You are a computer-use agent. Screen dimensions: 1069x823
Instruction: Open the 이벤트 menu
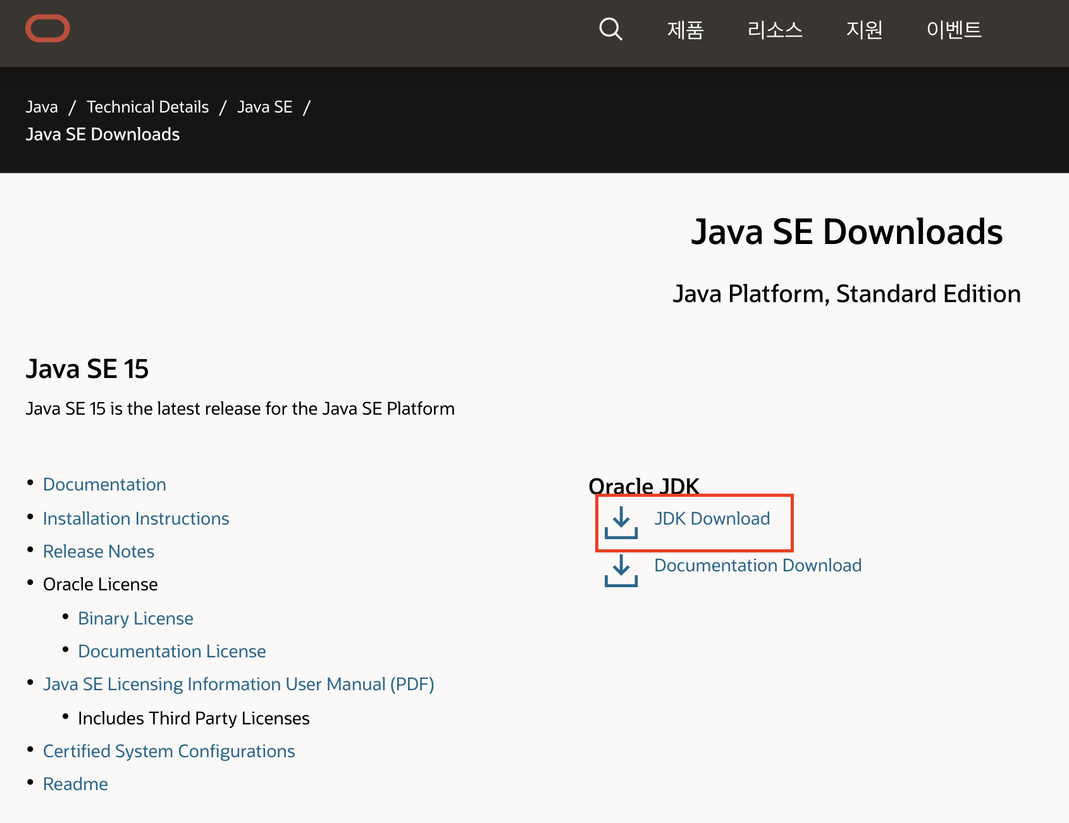coord(954,30)
